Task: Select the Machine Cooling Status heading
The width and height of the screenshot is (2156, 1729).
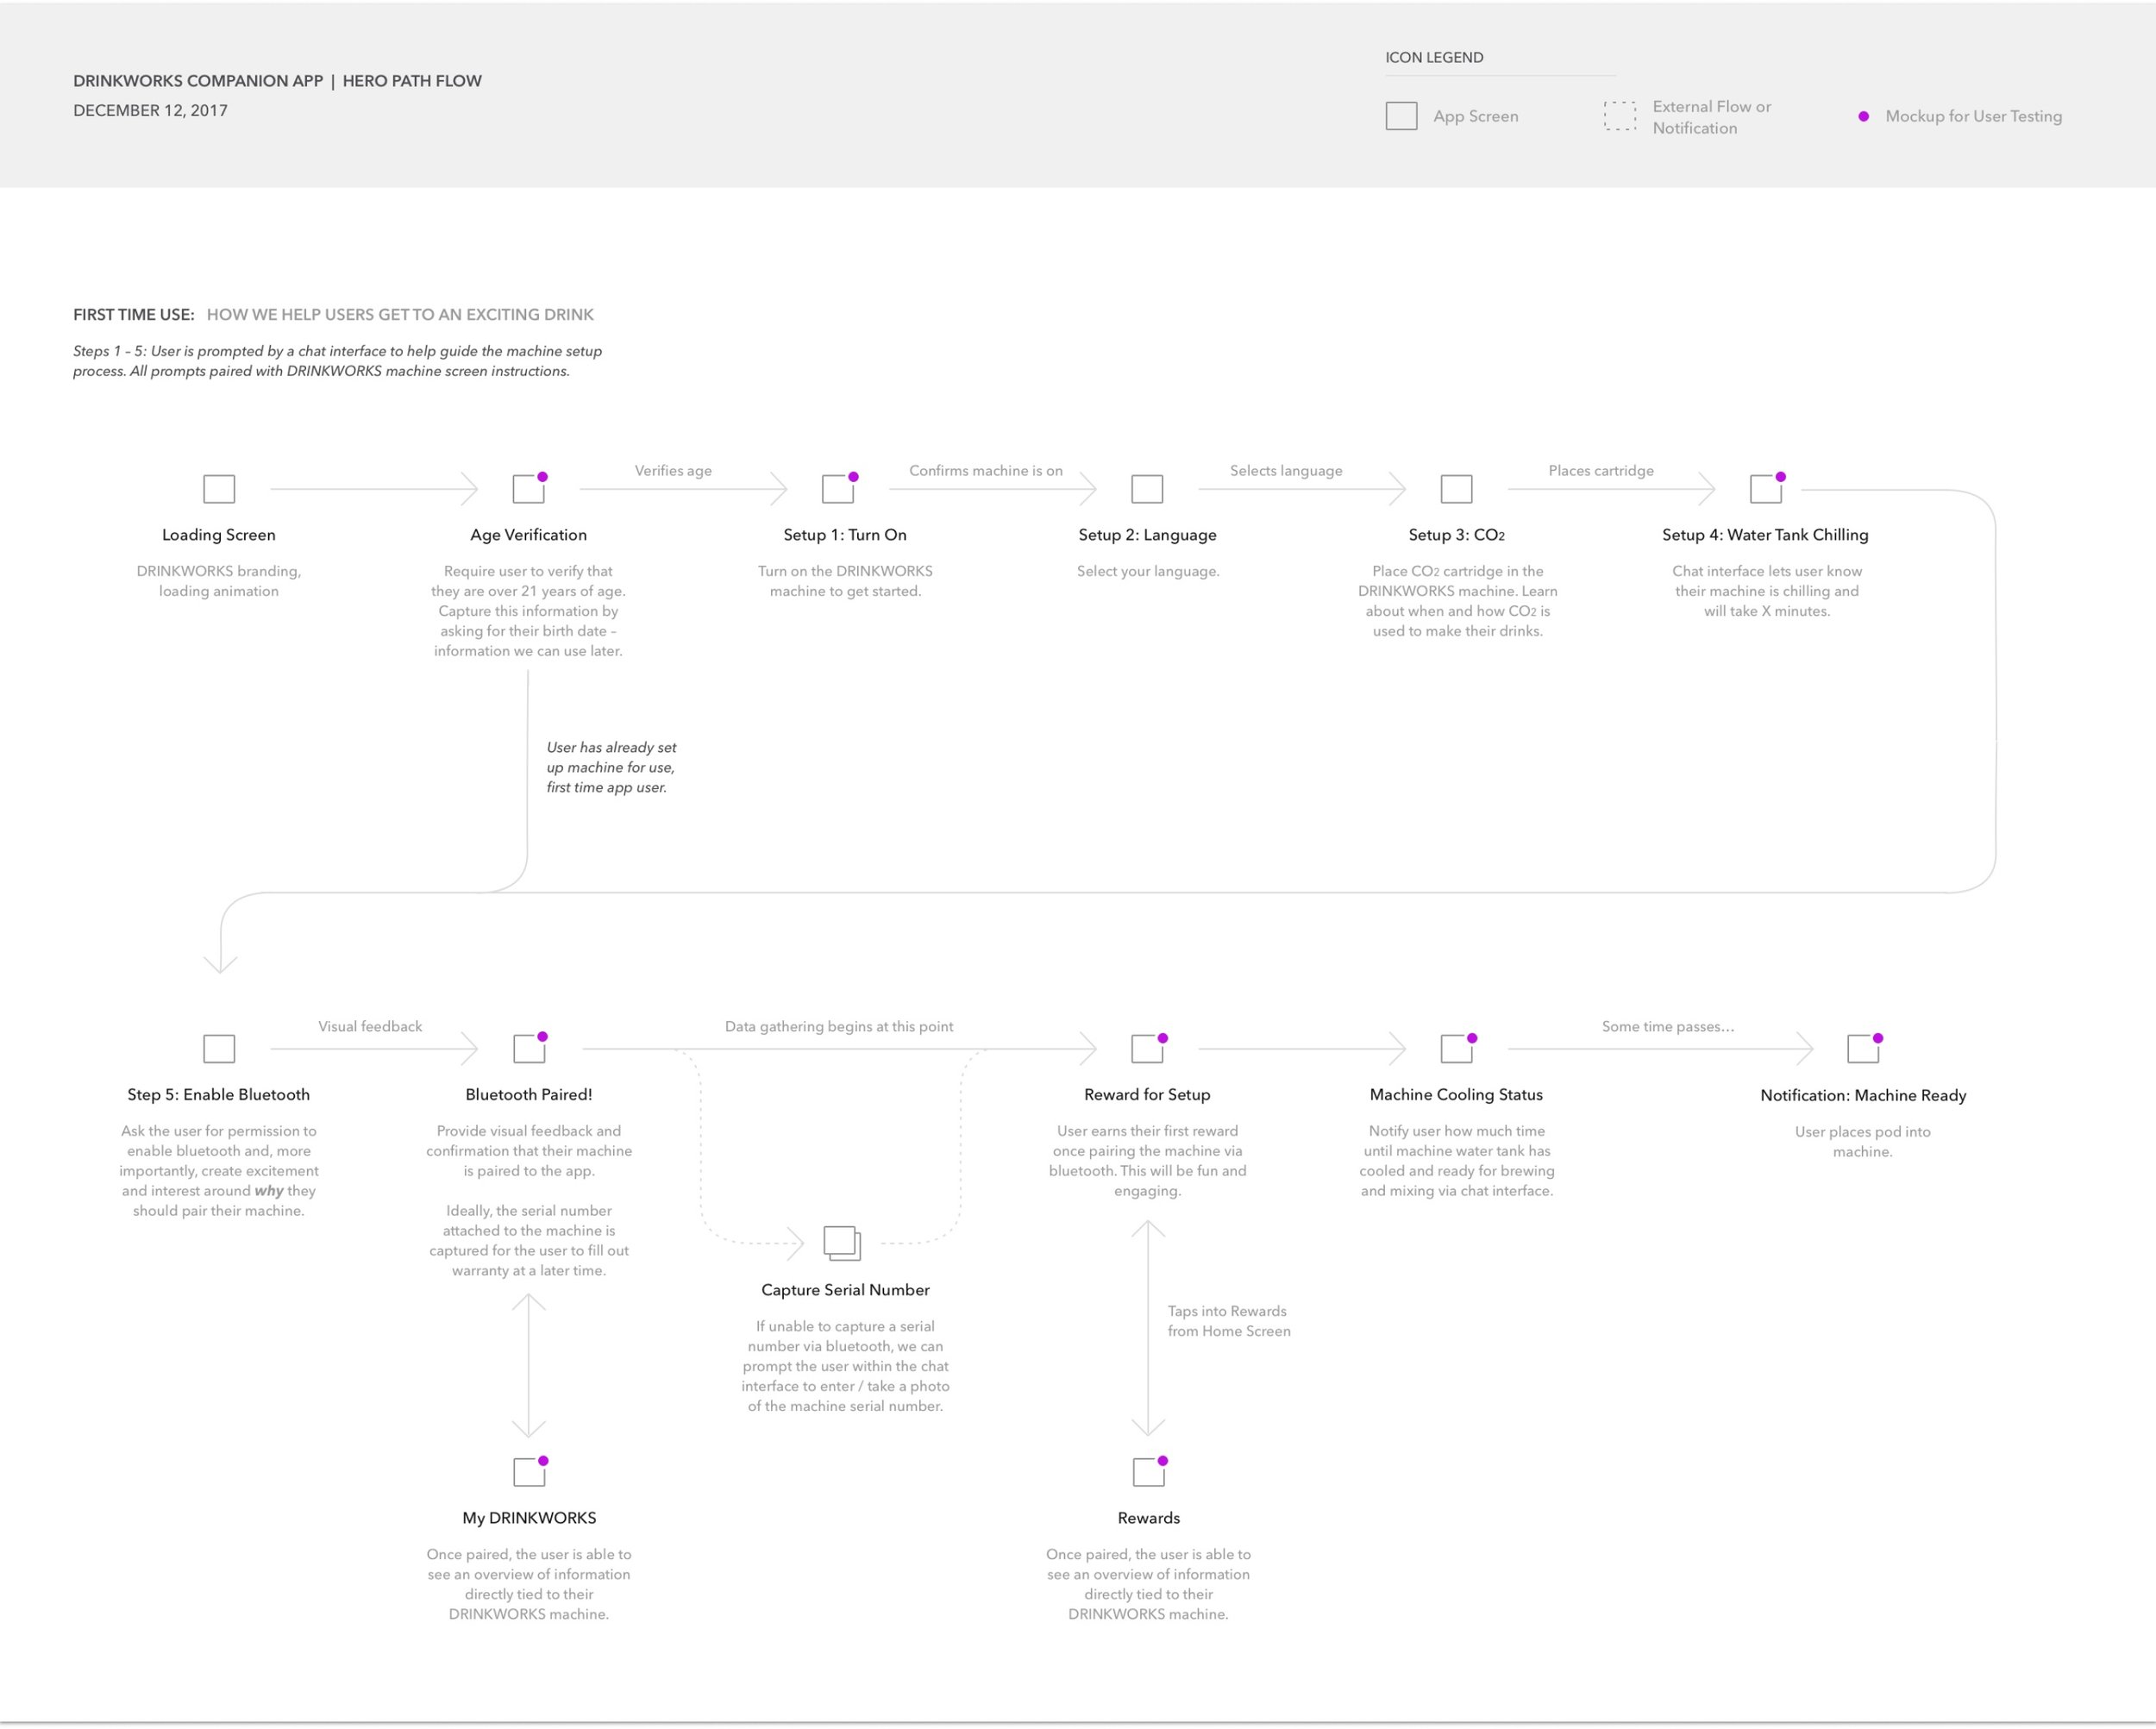Action: (x=1456, y=1095)
